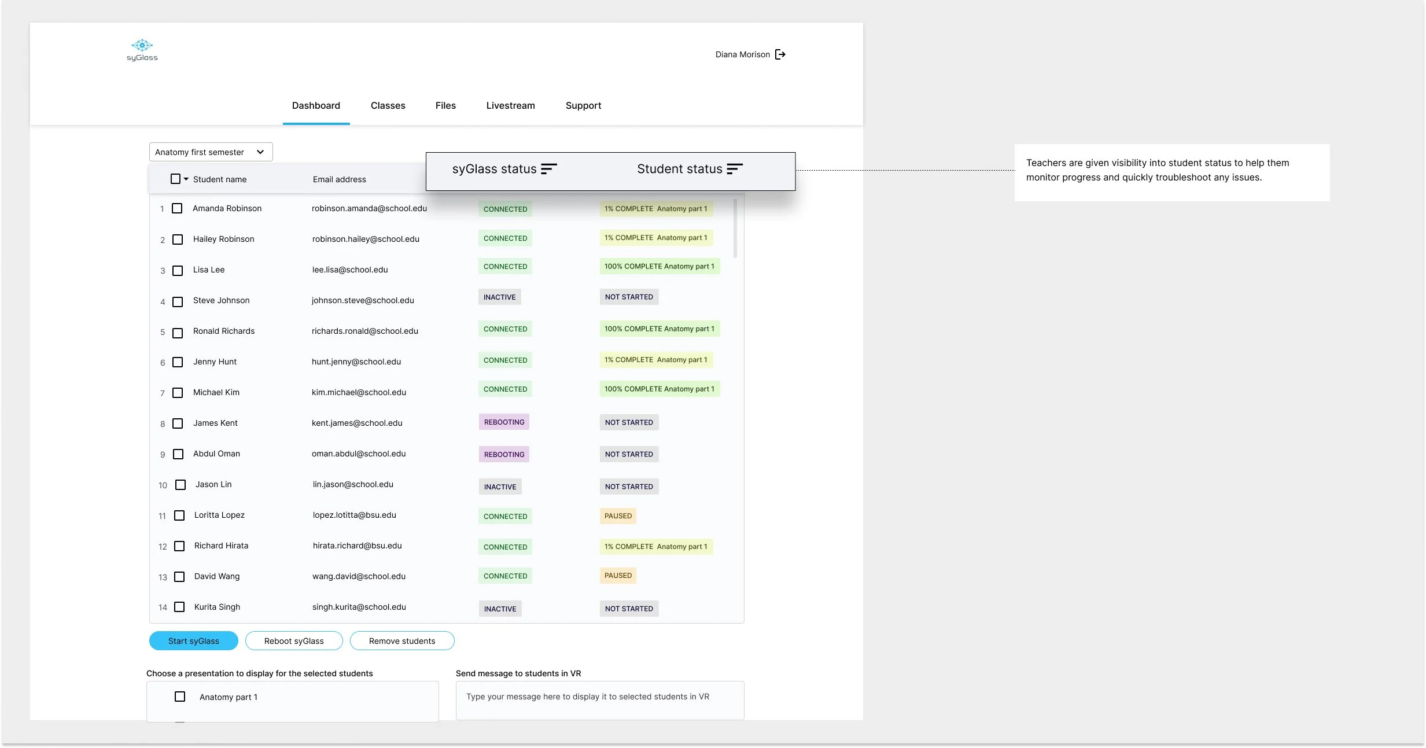1426x748 pixels.
Task: Click the VR message text field
Action: [x=599, y=700]
